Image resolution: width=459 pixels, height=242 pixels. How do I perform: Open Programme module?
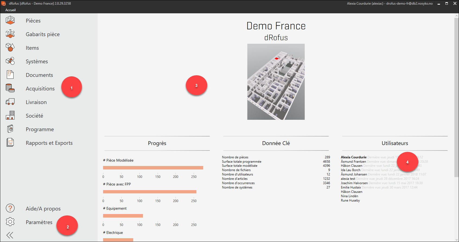pos(40,129)
